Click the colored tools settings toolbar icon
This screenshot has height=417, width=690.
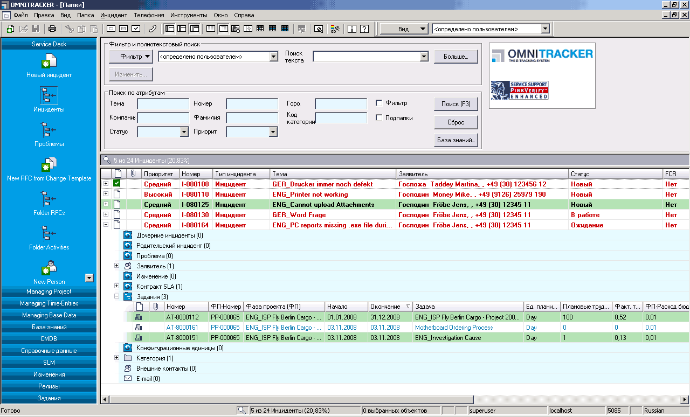click(x=335, y=29)
